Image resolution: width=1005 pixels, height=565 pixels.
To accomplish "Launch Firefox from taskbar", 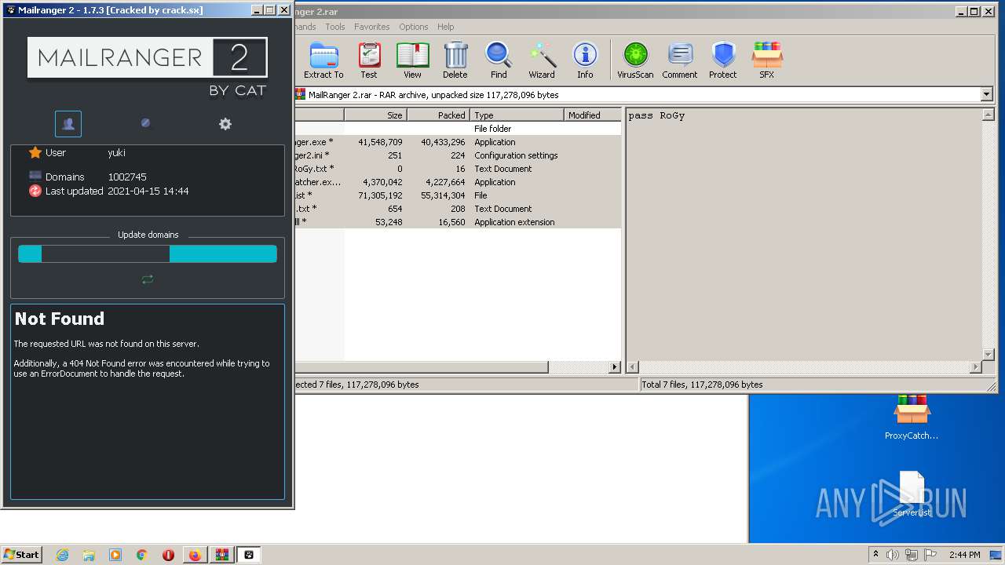I will 195,555.
